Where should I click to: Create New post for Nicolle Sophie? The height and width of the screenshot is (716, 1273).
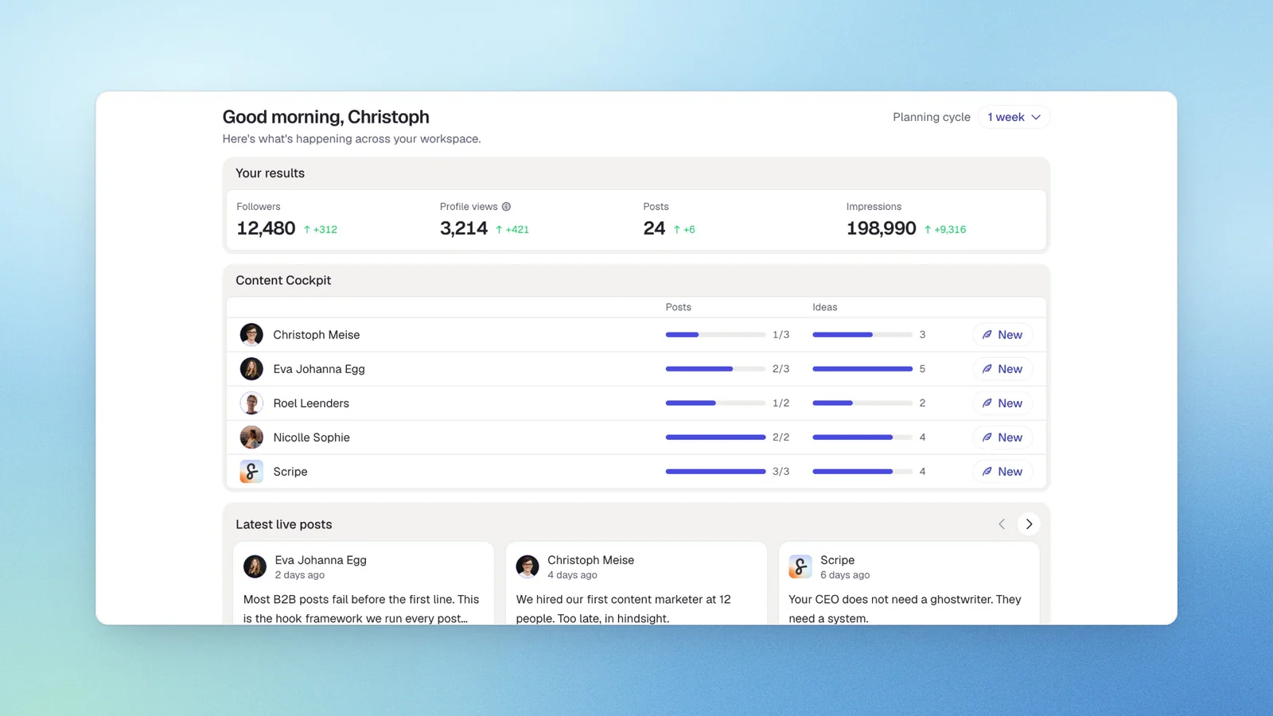1002,438
